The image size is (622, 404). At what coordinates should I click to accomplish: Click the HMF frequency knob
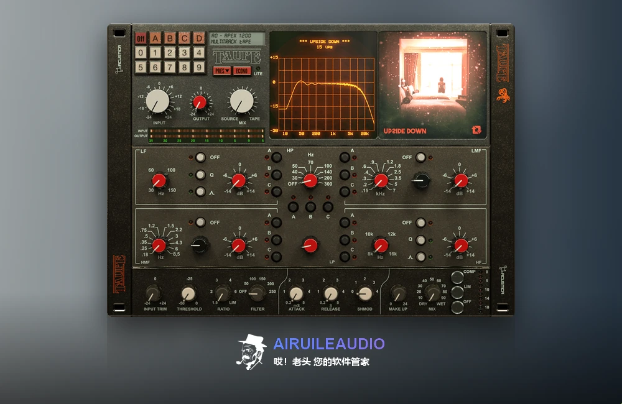point(159,246)
